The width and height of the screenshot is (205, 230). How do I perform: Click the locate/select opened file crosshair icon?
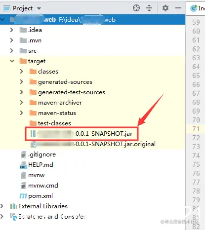point(136,8)
